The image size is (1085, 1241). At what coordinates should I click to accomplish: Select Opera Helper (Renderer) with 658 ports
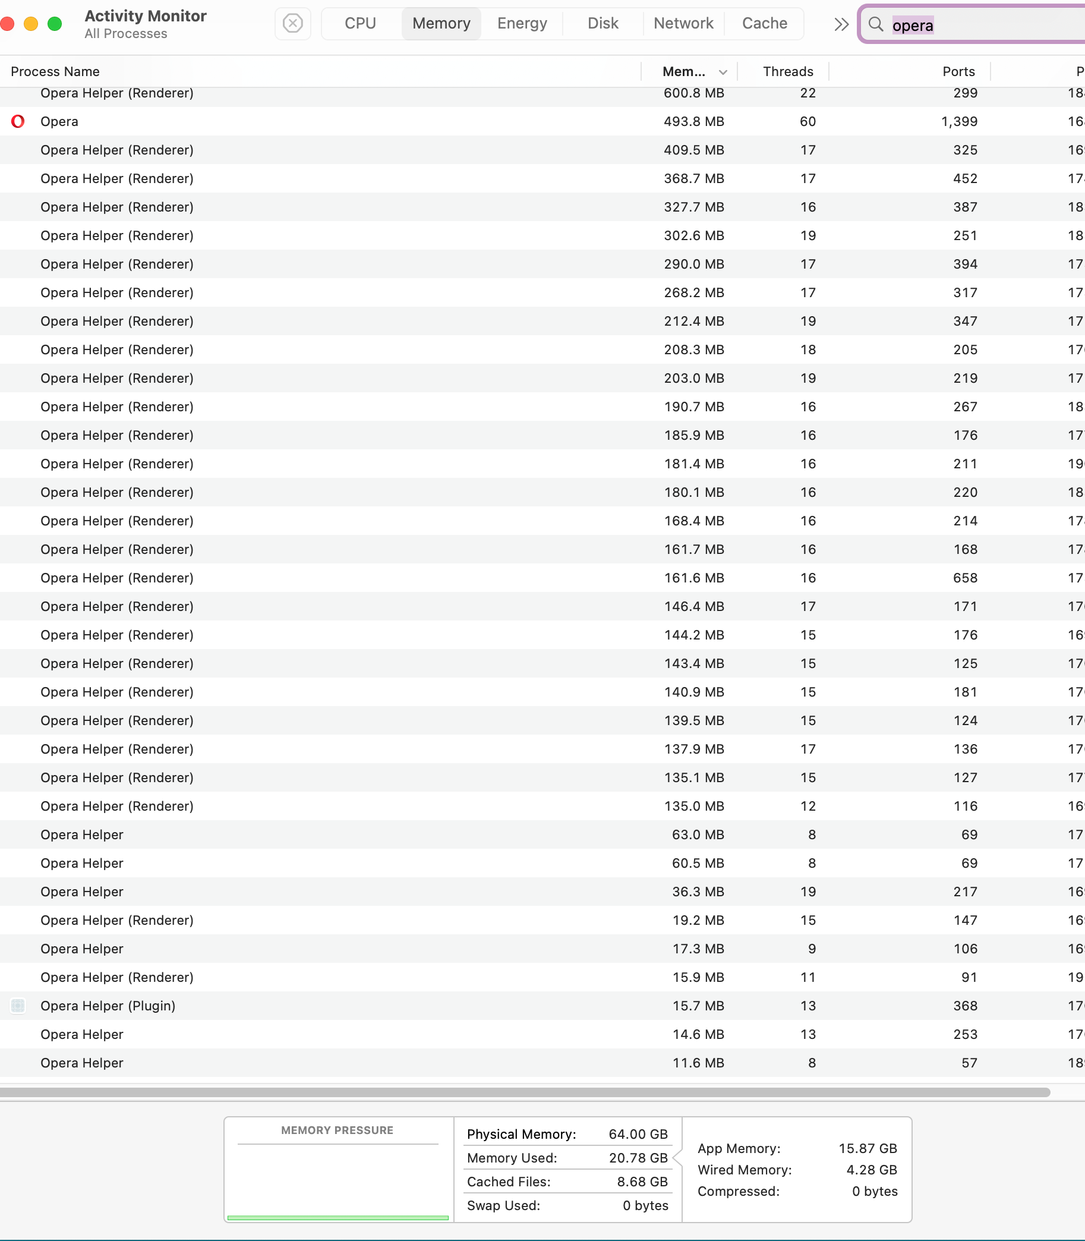click(x=542, y=578)
